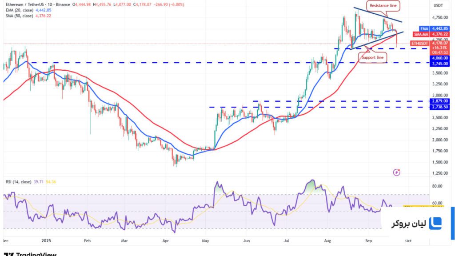The height and width of the screenshot is (256, 455).
Task: Click the 3,000.00 price axis value
Action: 440,96
